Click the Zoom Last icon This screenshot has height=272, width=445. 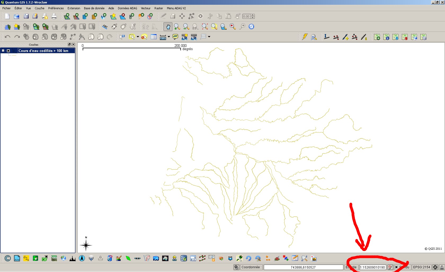233,27
